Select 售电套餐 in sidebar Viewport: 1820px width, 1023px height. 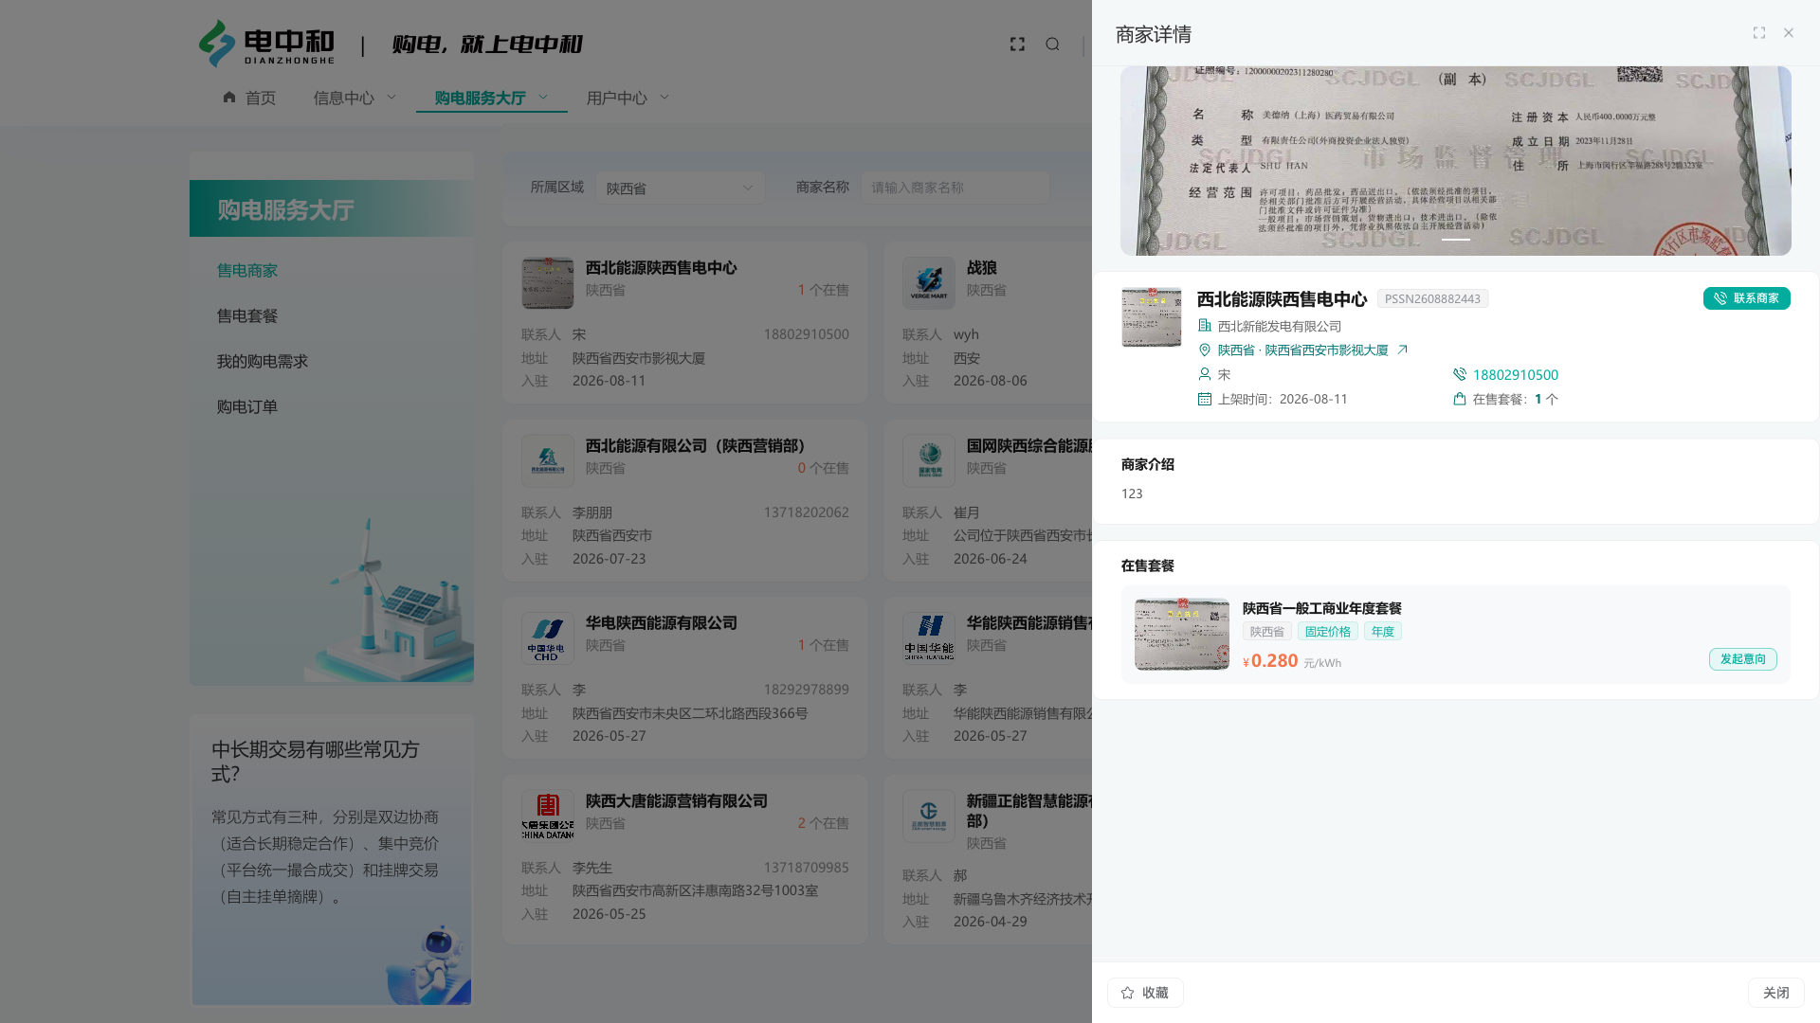click(247, 316)
